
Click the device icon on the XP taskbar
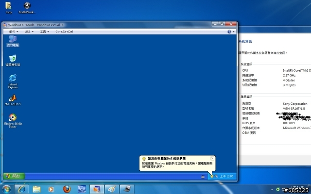(203, 177)
